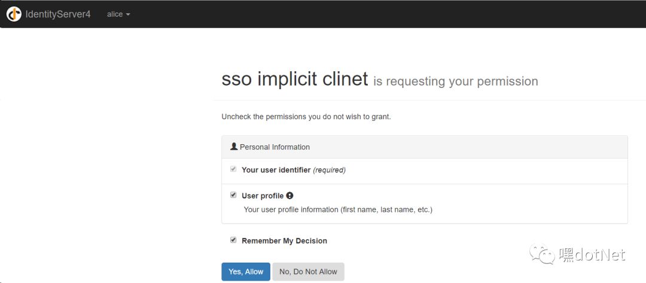
Task: Click the is requesting your permission subtitle
Action: tap(456, 81)
